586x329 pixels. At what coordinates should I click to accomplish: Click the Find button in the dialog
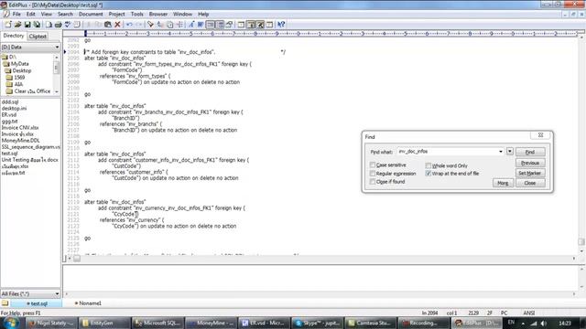(x=530, y=152)
